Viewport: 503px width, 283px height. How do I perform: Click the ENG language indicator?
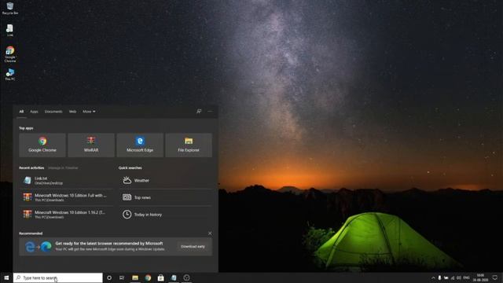pyautogui.click(x=467, y=277)
